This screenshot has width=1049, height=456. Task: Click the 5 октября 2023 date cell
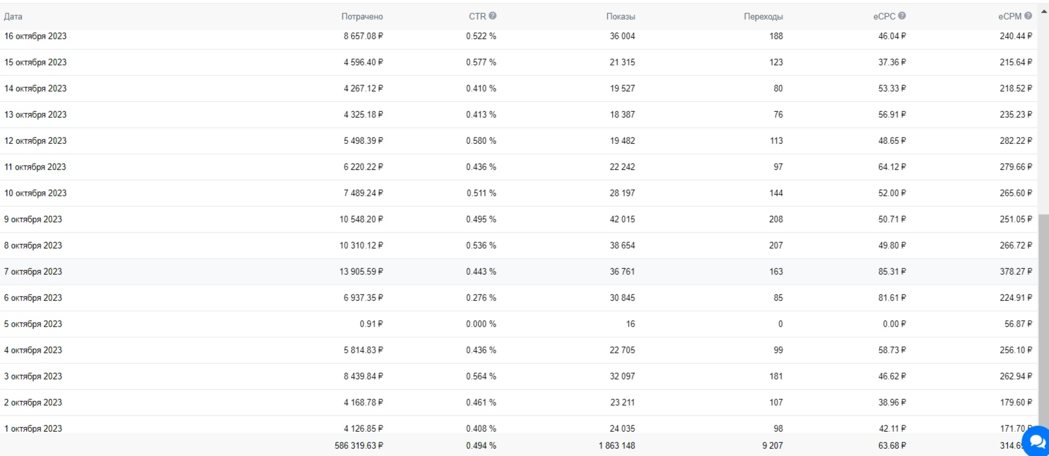[33, 324]
